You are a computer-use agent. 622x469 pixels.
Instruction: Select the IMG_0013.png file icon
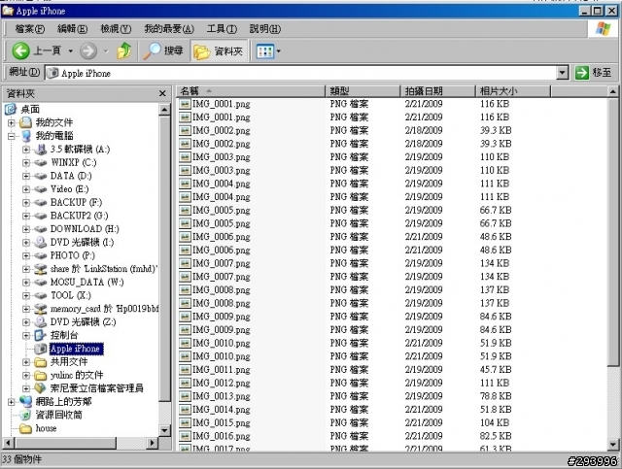click(x=185, y=396)
